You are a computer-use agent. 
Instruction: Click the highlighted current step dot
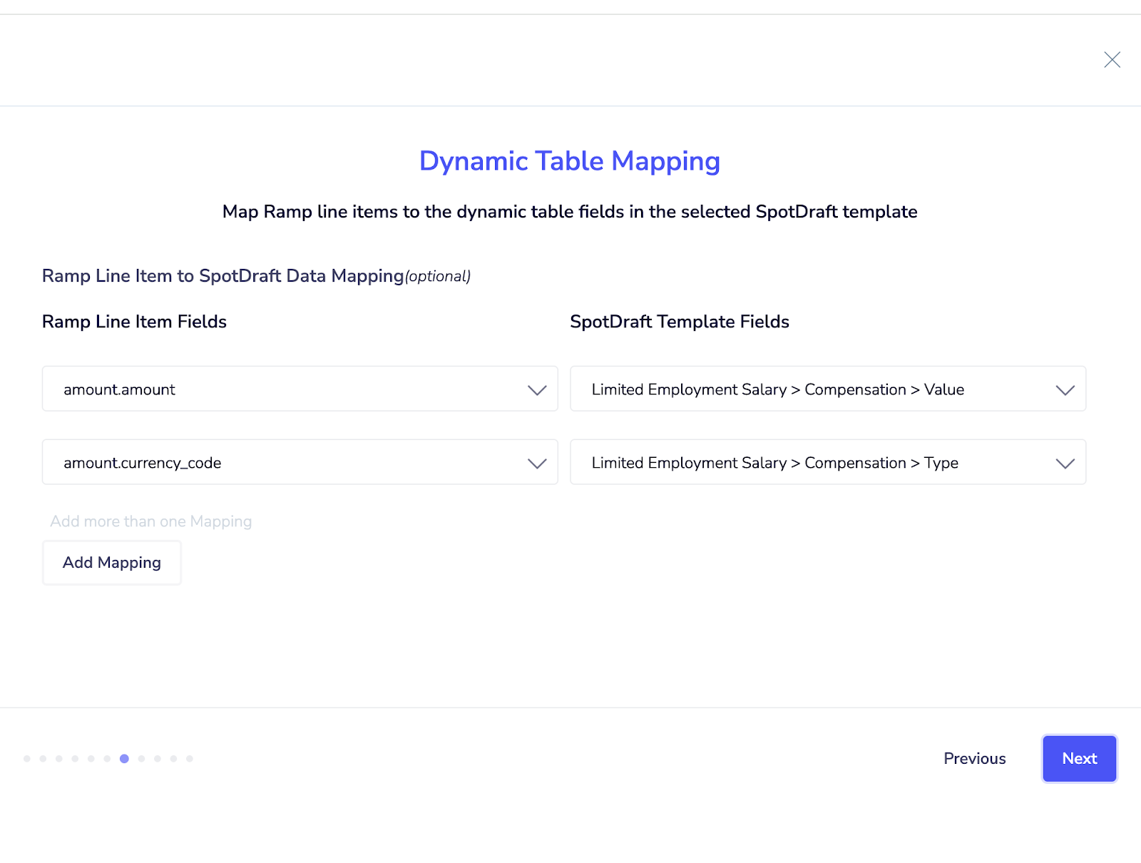click(x=124, y=759)
